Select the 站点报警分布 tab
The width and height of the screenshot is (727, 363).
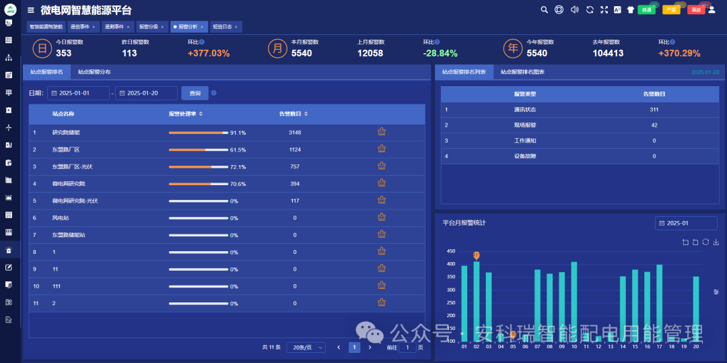tap(94, 72)
